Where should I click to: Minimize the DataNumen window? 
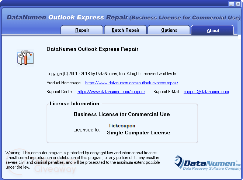pyautogui.click(x=232, y=4)
